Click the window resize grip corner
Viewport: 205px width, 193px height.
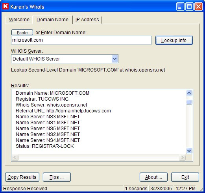pos(201,189)
